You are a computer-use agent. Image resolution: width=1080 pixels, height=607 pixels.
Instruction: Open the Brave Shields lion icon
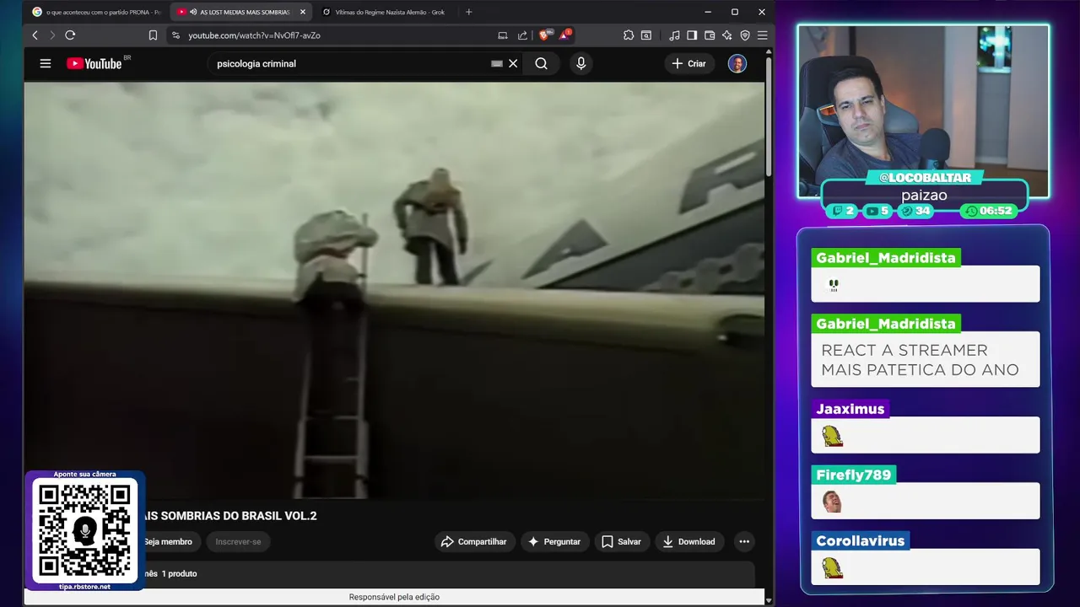point(544,35)
